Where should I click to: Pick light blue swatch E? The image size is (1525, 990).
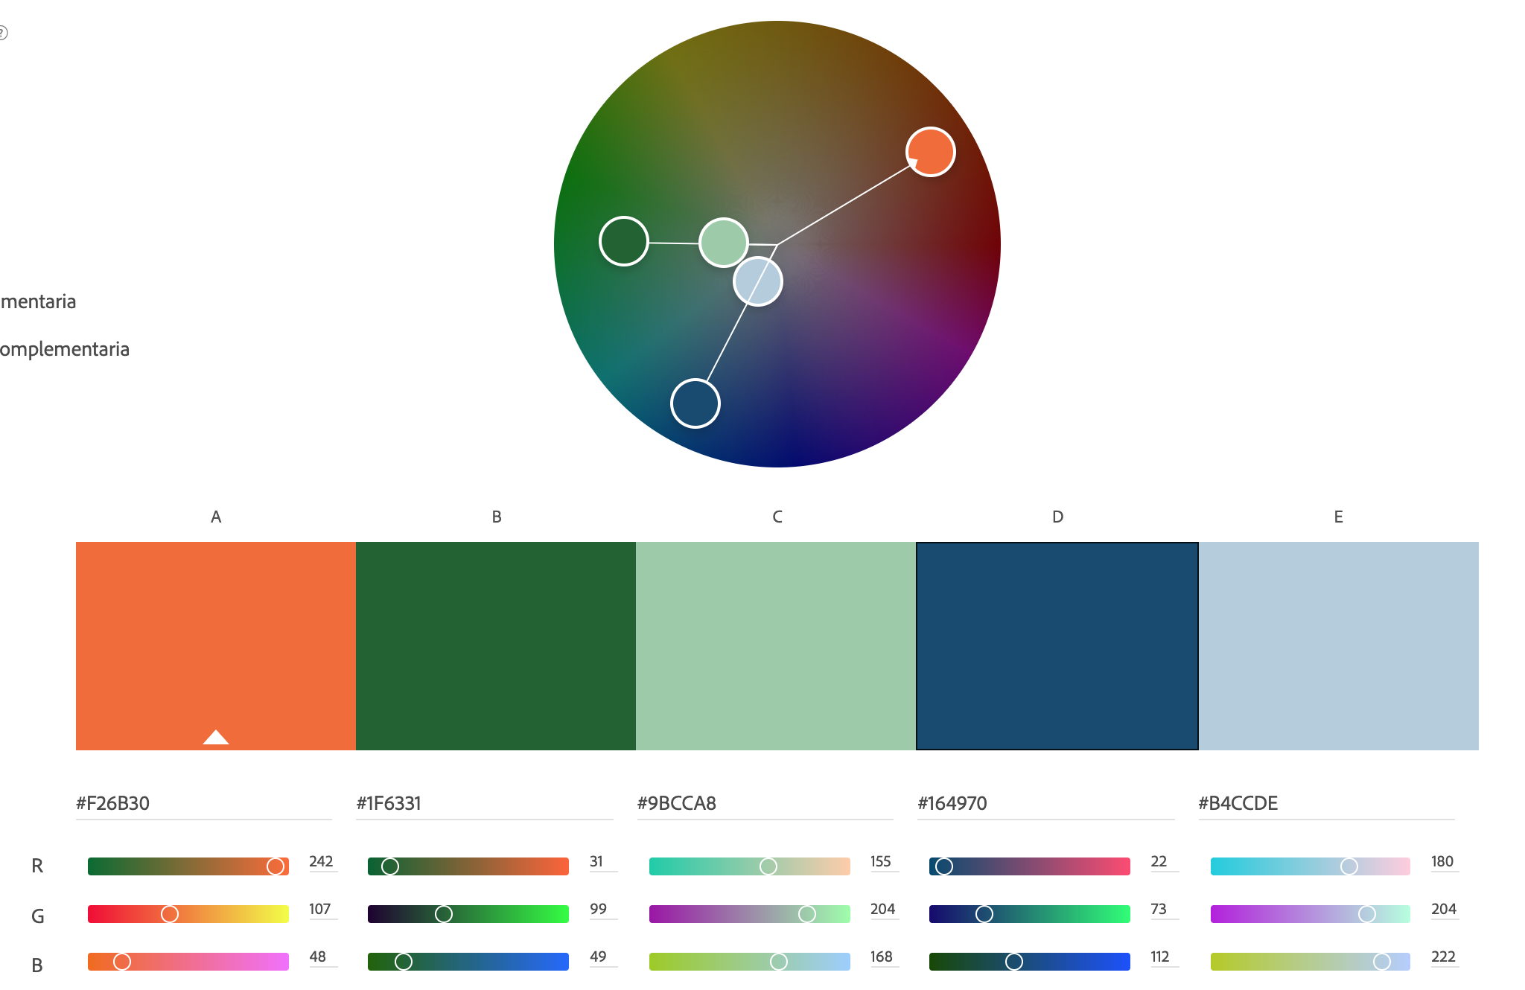pos(1338,645)
